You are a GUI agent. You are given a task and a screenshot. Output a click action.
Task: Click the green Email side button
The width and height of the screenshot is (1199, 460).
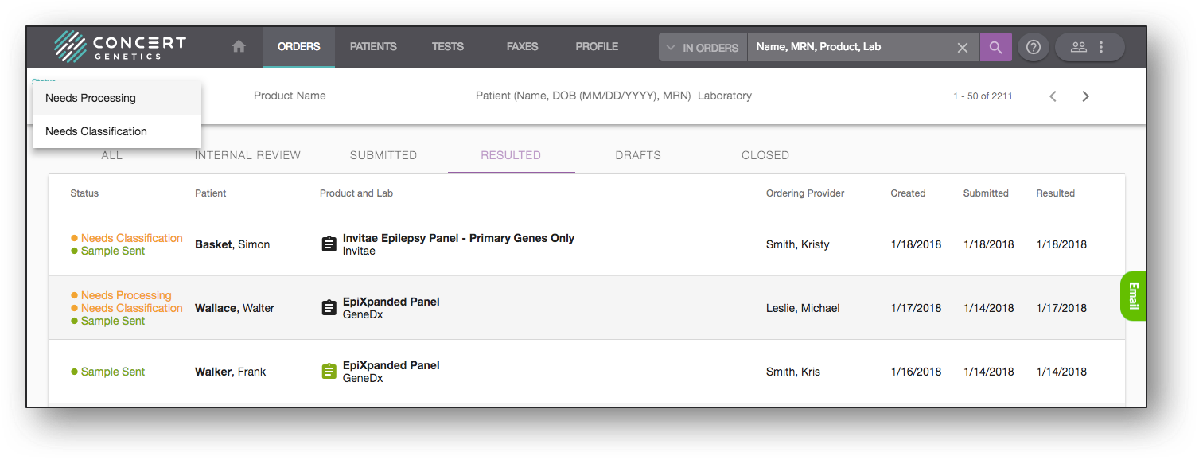pyautogui.click(x=1133, y=296)
